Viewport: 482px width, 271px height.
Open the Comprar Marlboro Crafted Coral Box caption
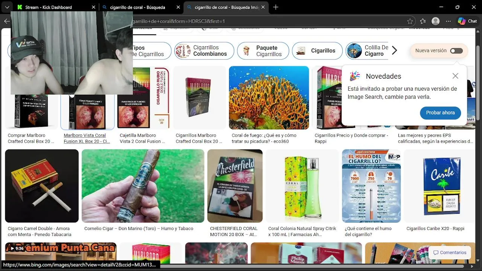pos(31,138)
